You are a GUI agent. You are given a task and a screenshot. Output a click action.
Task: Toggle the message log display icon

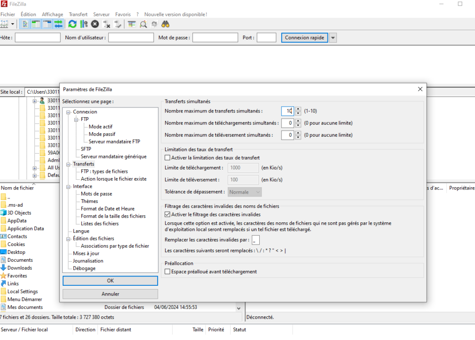point(25,24)
